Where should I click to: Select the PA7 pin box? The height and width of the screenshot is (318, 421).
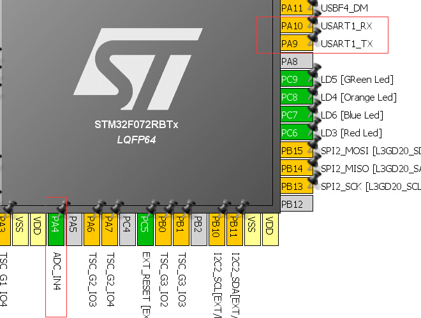pos(110,229)
